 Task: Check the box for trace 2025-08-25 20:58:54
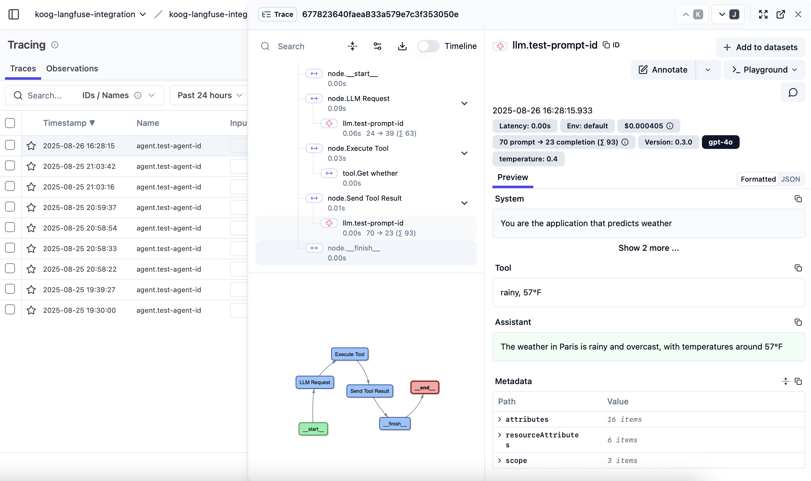tap(10, 227)
